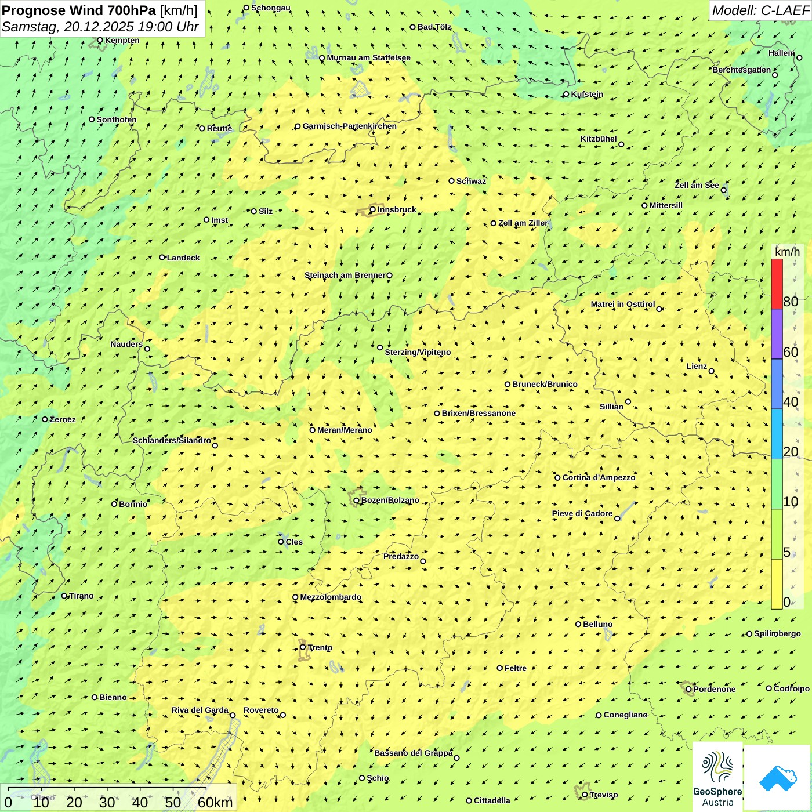Click the green 10 km/h legend color
The image size is (812, 812).
point(777,484)
